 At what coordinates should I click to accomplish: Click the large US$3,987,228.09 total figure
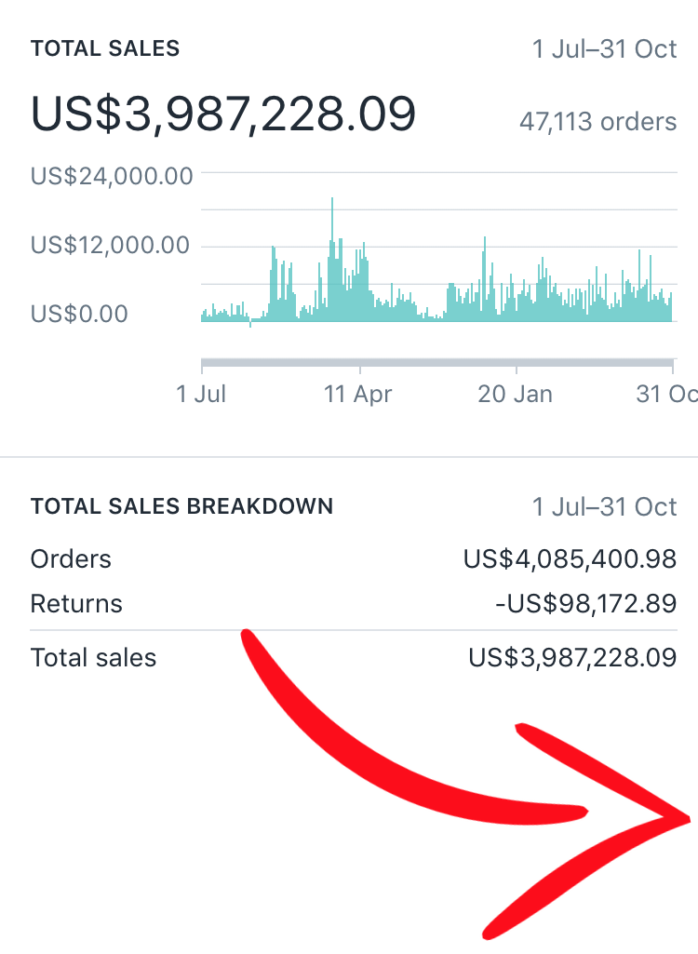223,114
